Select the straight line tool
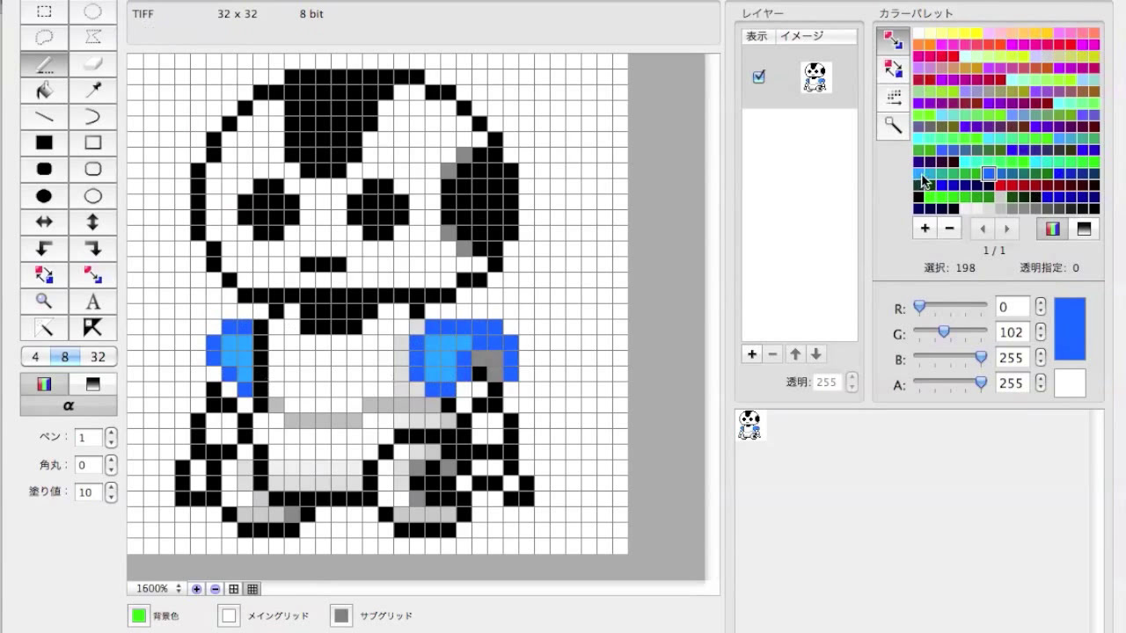 44,116
